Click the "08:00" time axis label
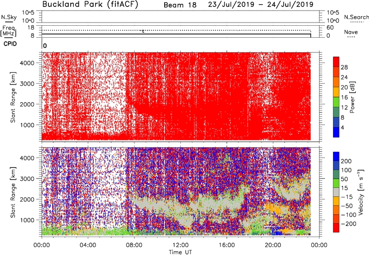Screen dimensions: 369x255 click(x=134, y=245)
